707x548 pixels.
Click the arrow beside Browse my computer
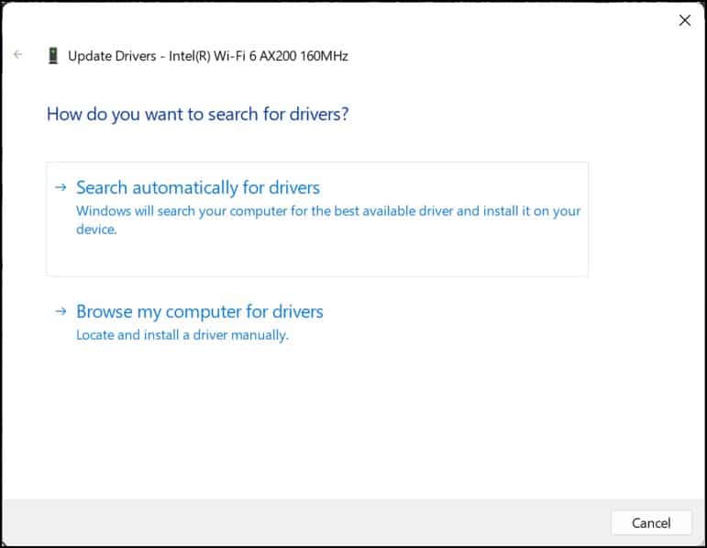tap(61, 311)
